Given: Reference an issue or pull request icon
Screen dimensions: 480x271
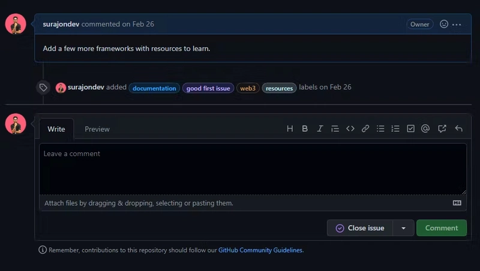Looking at the screenshot, I should coord(442,129).
